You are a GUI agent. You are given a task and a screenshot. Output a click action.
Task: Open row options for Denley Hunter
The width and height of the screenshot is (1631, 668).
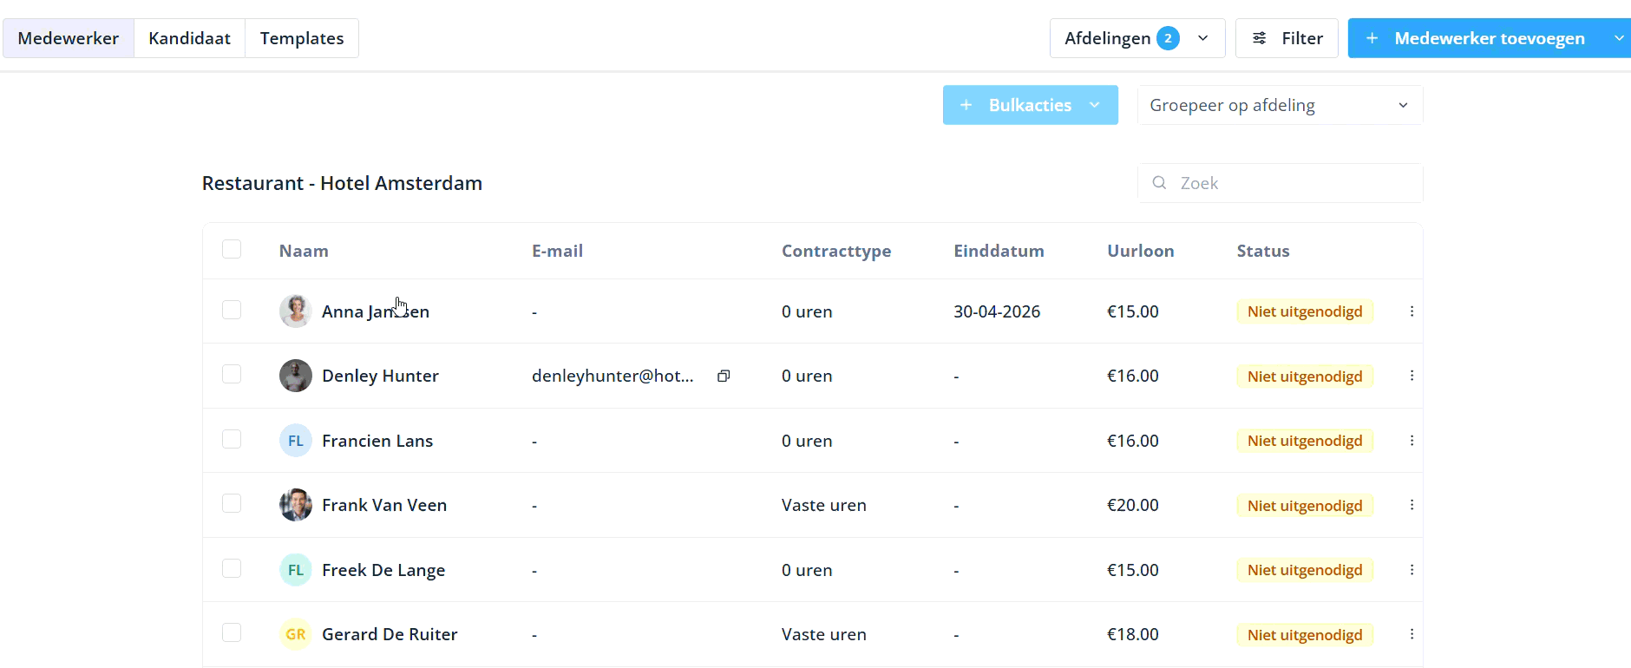point(1412,376)
